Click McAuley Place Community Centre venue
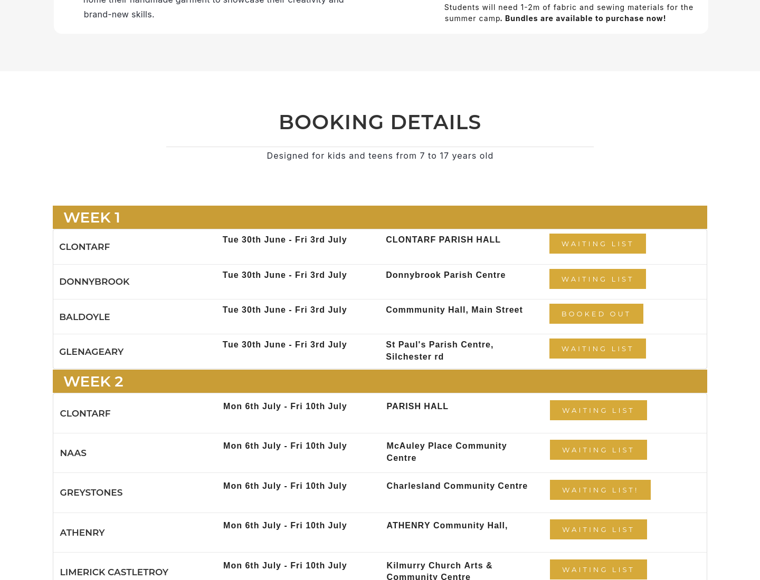Image resolution: width=760 pixels, height=580 pixels. coord(446,452)
